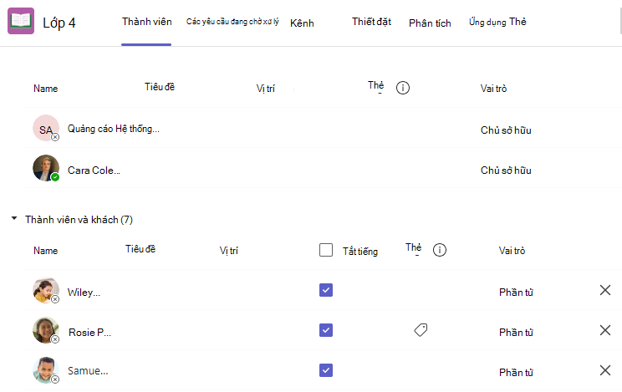Click the Thẻ info icon beside Tắt tiếng
Image resolution: width=622 pixels, height=392 pixels.
point(440,250)
